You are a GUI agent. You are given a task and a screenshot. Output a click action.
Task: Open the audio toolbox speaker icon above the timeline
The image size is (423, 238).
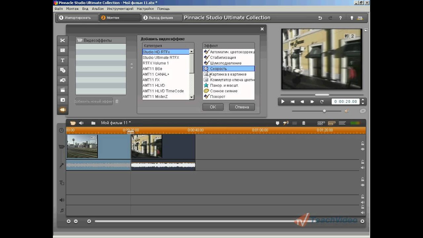point(81,123)
